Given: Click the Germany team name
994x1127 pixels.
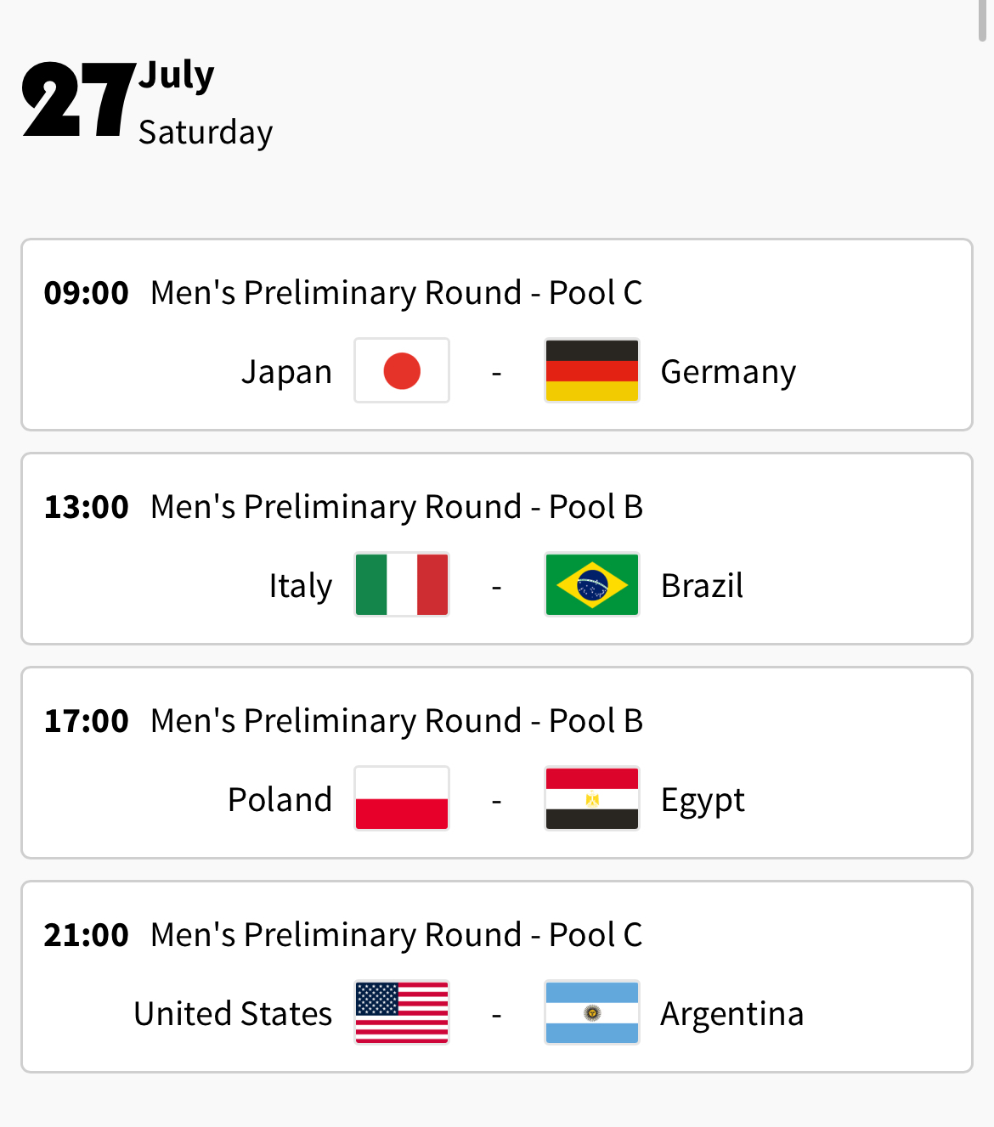Looking at the screenshot, I should (x=728, y=372).
